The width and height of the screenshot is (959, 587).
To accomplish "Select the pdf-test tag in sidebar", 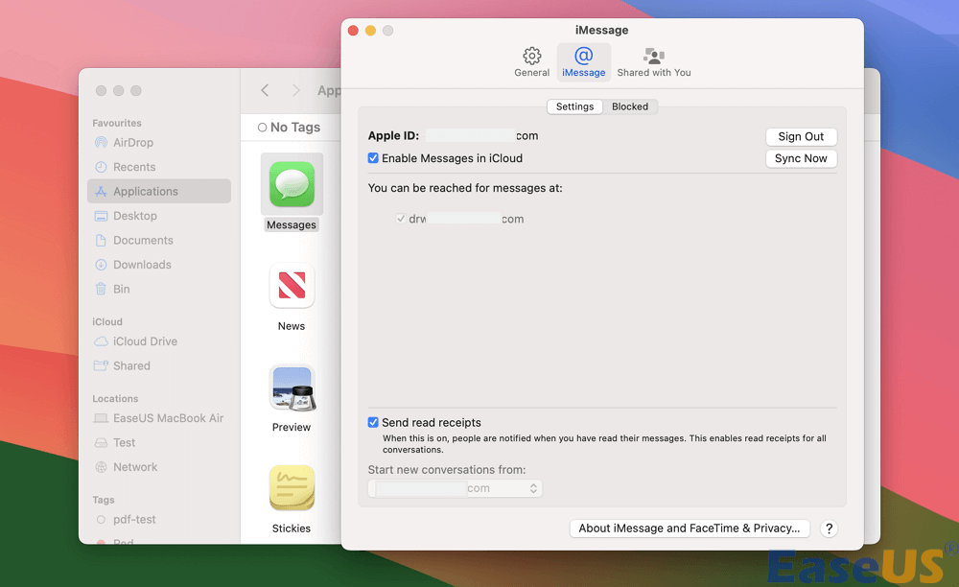I will click(x=132, y=520).
